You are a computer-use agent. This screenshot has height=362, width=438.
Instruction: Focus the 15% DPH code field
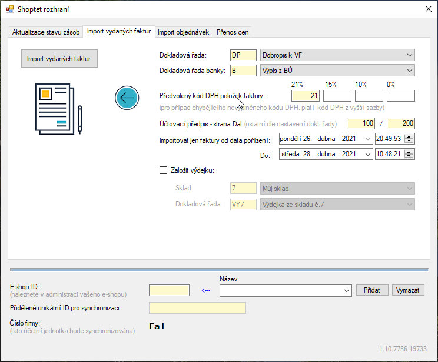click(337, 96)
